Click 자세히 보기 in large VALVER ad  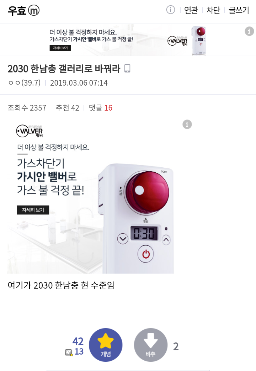click(33, 210)
